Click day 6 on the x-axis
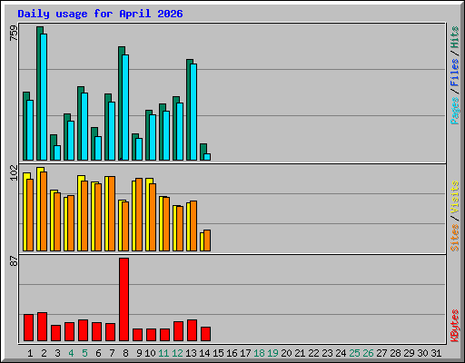465x363 pixels. (98, 353)
